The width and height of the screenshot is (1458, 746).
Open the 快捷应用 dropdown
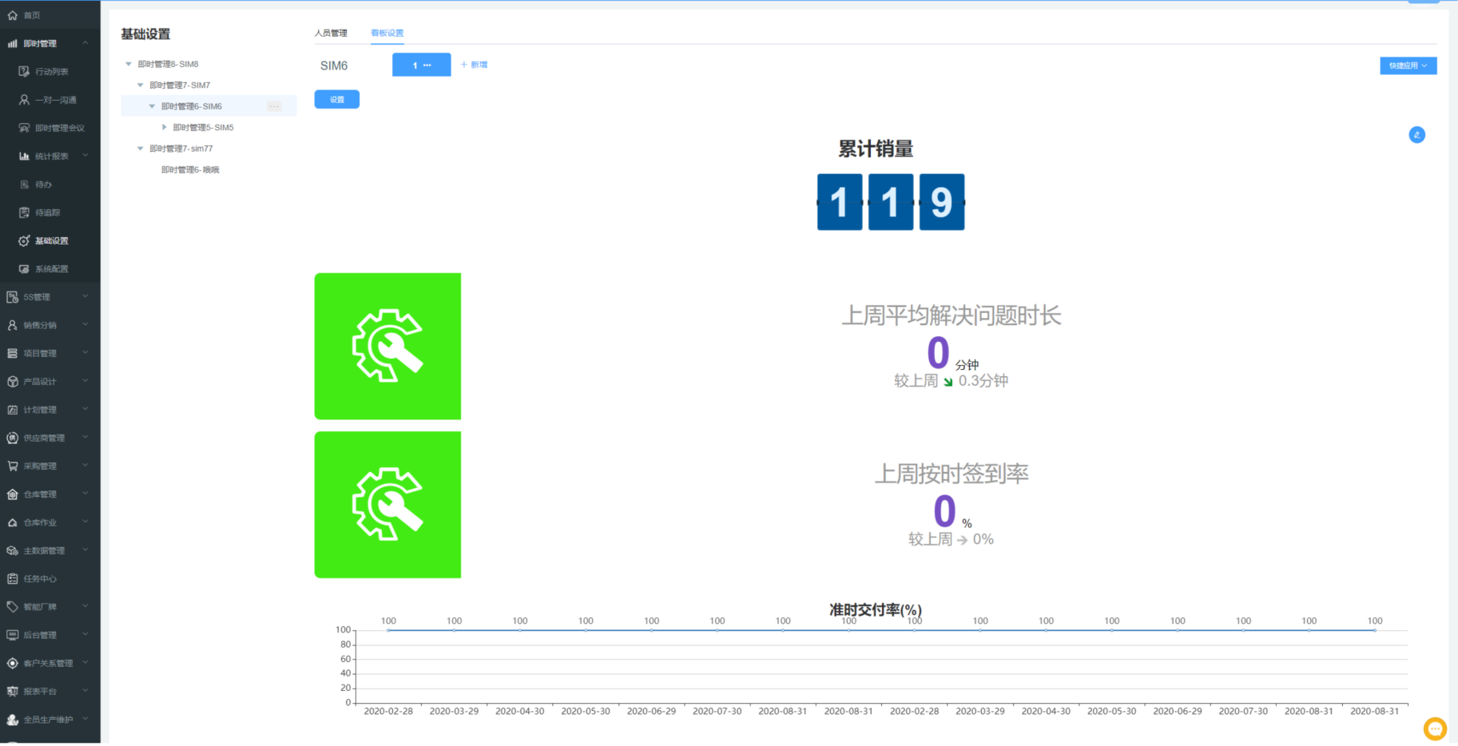pos(1408,65)
